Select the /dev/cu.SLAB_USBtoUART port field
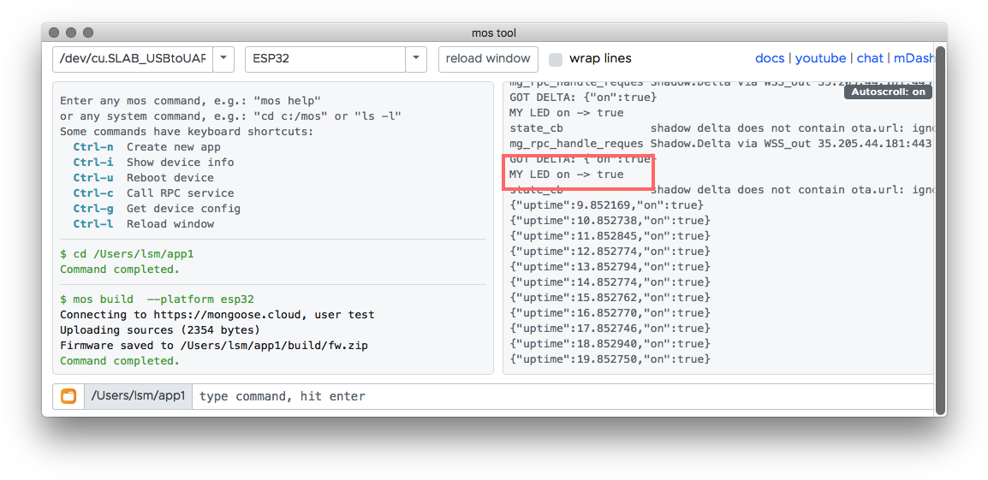 (x=133, y=59)
